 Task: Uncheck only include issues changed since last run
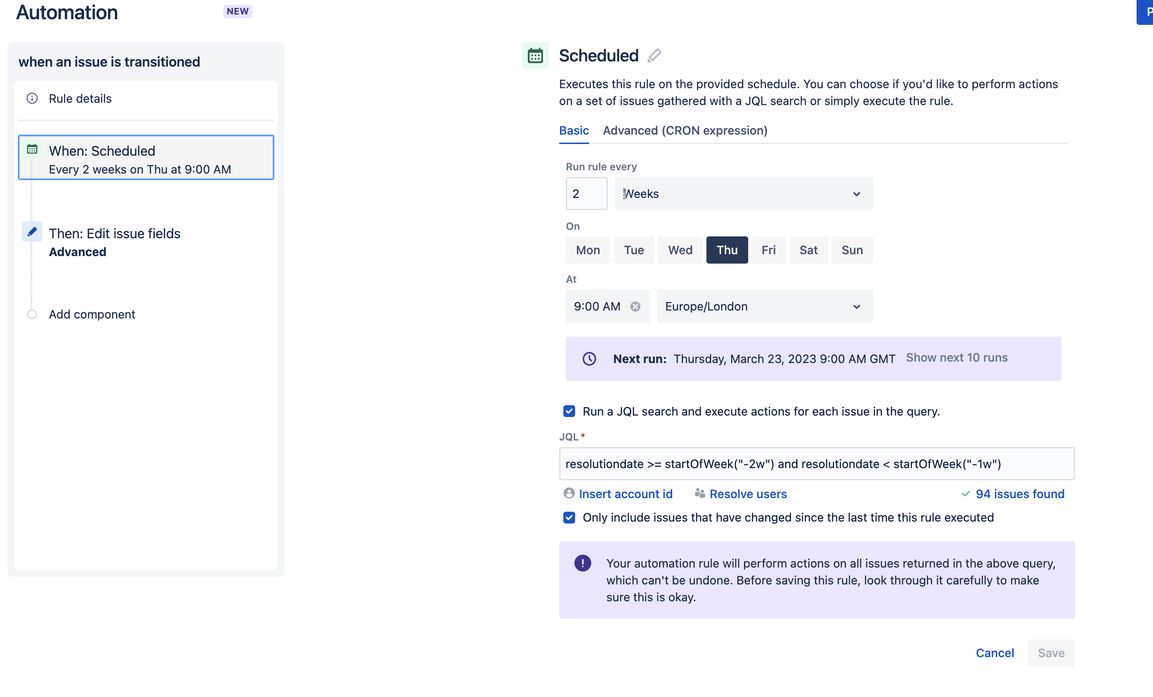(x=569, y=517)
